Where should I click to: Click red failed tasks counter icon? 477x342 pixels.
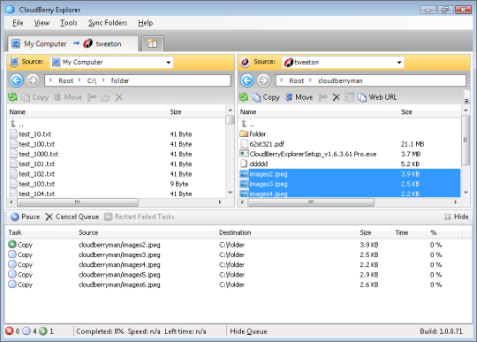point(10,331)
